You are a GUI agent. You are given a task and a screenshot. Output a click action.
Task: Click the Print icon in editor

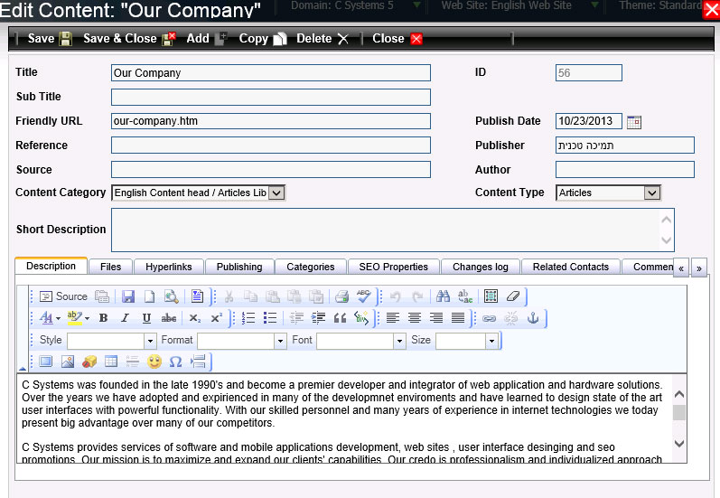point(341,296)
